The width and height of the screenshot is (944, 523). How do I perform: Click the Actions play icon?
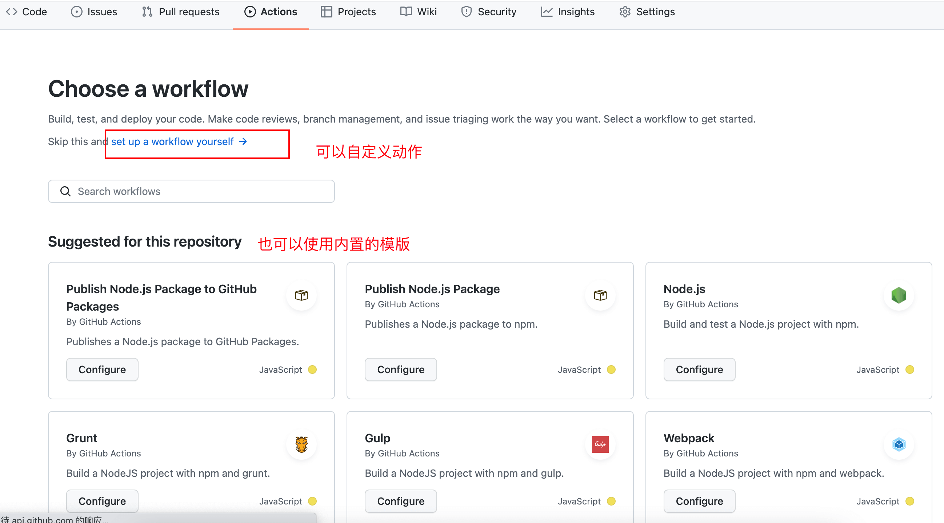coord(250,12)
